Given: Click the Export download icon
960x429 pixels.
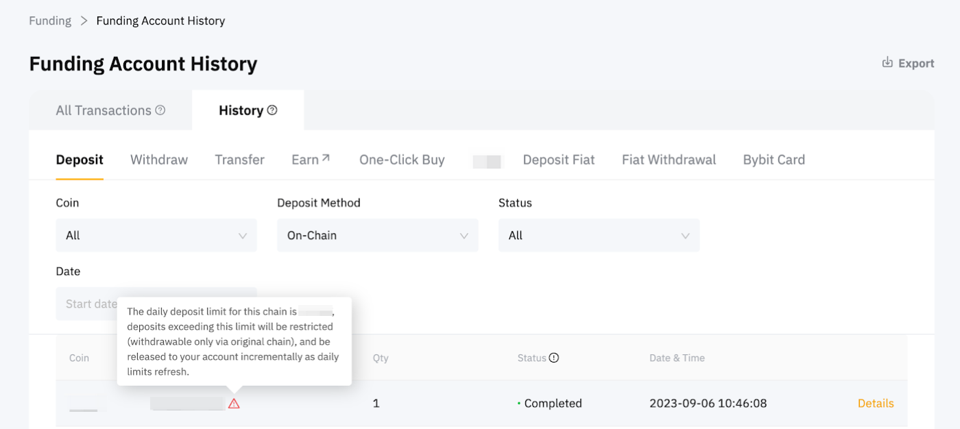Looking at the screenshot, I should click(x=887, y=62).
